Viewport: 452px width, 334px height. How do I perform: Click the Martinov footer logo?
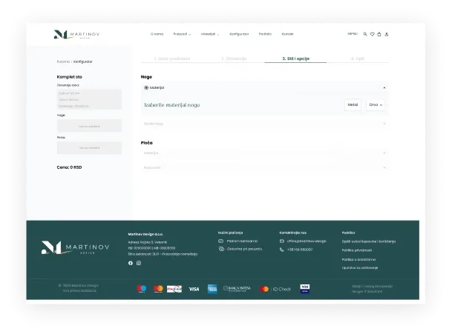tap(75, 247)
